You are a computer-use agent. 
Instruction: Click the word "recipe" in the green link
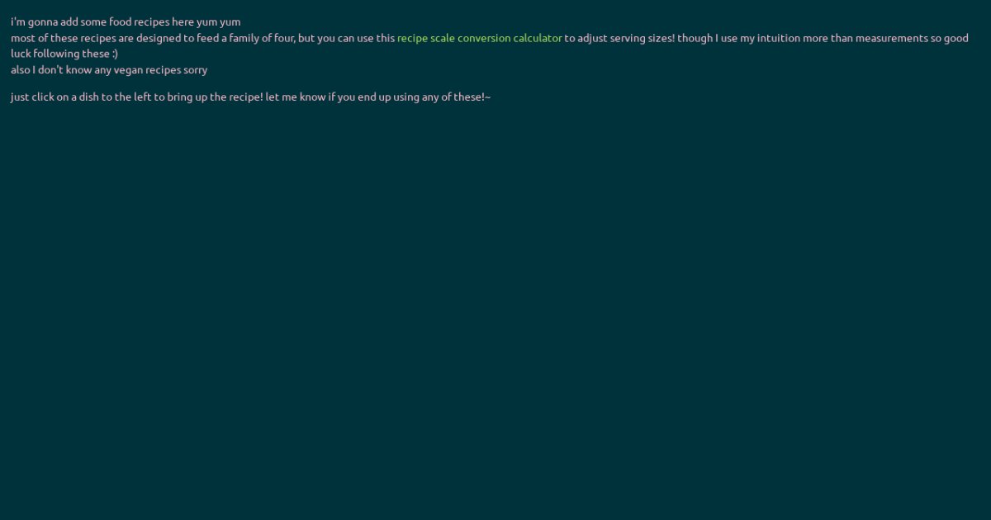coord(412,38)
